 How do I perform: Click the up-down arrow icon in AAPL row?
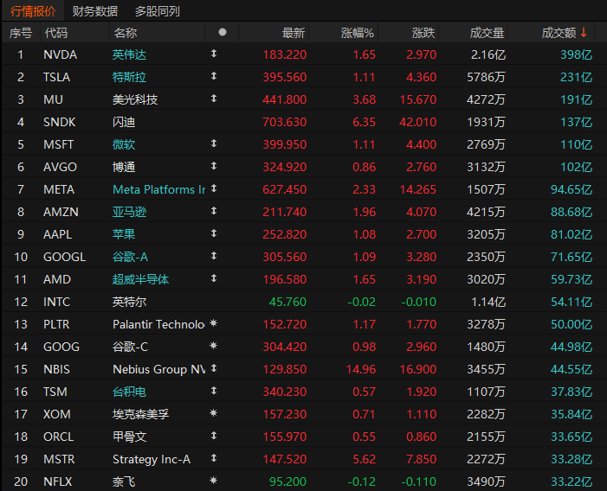tap(214, 233)
